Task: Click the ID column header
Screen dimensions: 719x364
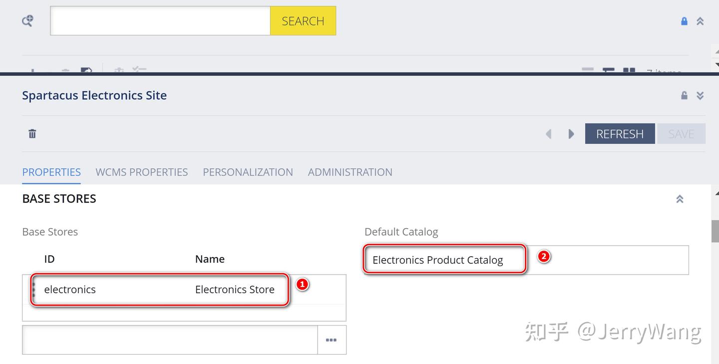Action: [49, 259]
